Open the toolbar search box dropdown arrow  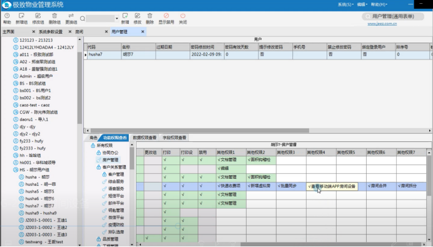pyautogui.click(x=117, y=19)
